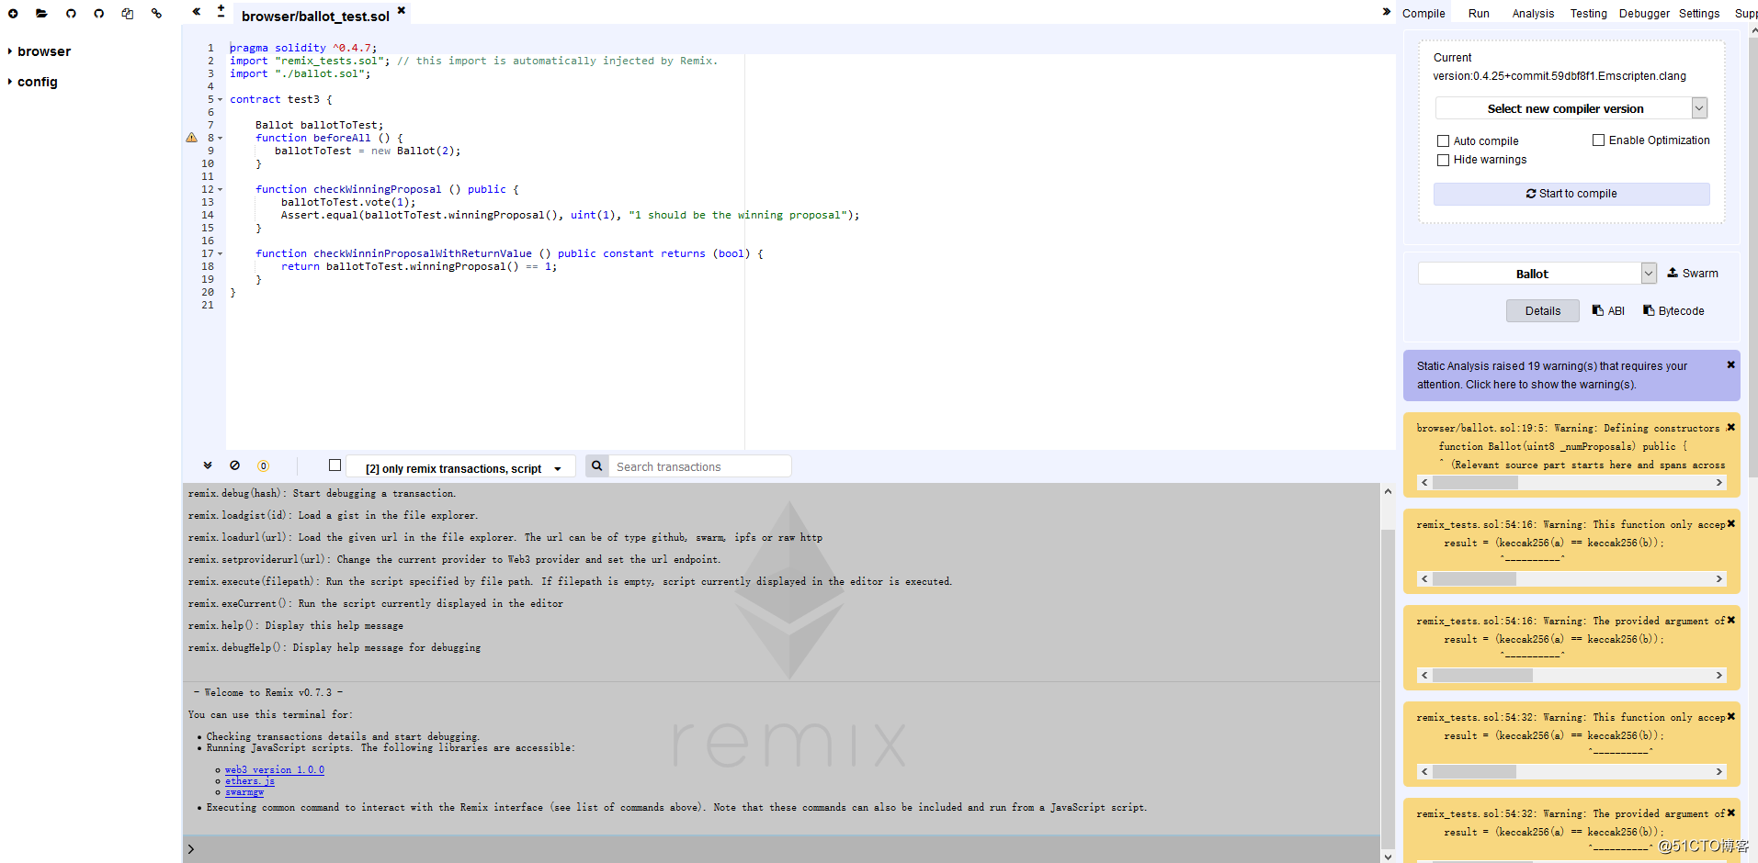This screenshot has width=1758, height=863.
Task: Check the Hide warnings option
Action: [1444, 160]
